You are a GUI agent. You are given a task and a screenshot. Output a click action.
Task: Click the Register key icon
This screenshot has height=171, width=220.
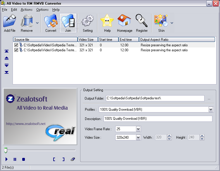pos(142,23)
